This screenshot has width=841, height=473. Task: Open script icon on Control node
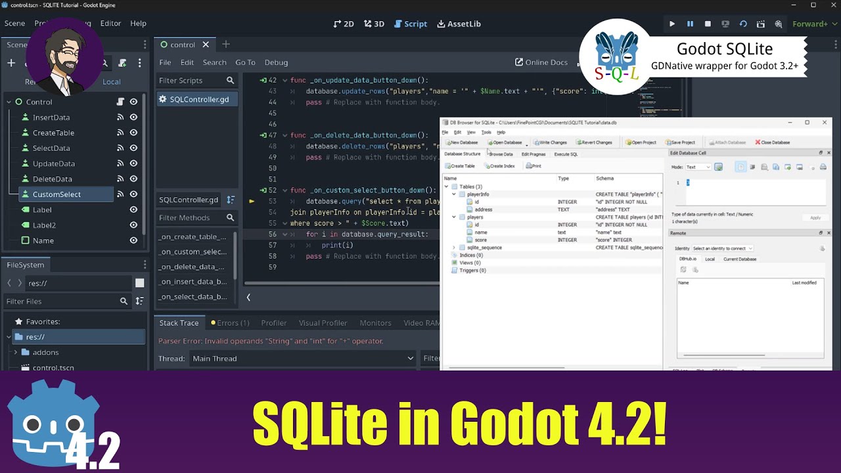click(x=120, y=102)
